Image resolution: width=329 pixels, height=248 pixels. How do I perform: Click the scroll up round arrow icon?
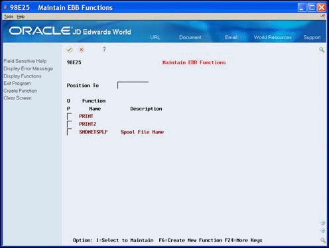[x=323, y=223]
